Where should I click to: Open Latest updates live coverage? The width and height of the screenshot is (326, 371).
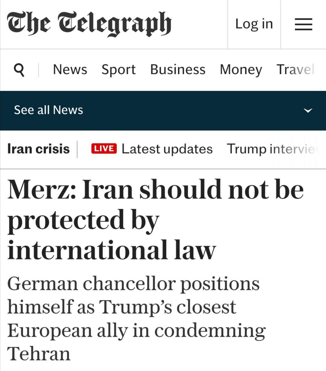167,149
